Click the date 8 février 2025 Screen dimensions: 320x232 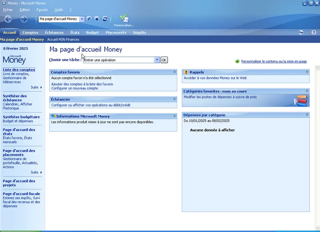click(16, 48)
